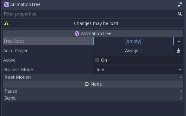Expand the Root Motion section
This screenshot has width=186, height=116.
pyautogui.click(x=93, y=77)
